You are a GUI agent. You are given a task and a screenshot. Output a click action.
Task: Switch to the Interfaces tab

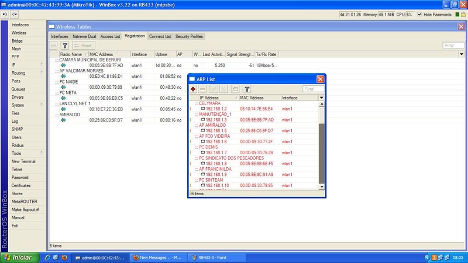60,36
